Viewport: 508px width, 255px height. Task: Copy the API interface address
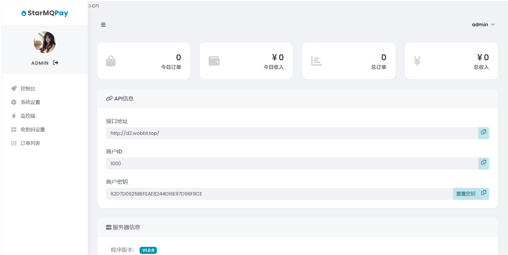(x=483, y=133)
